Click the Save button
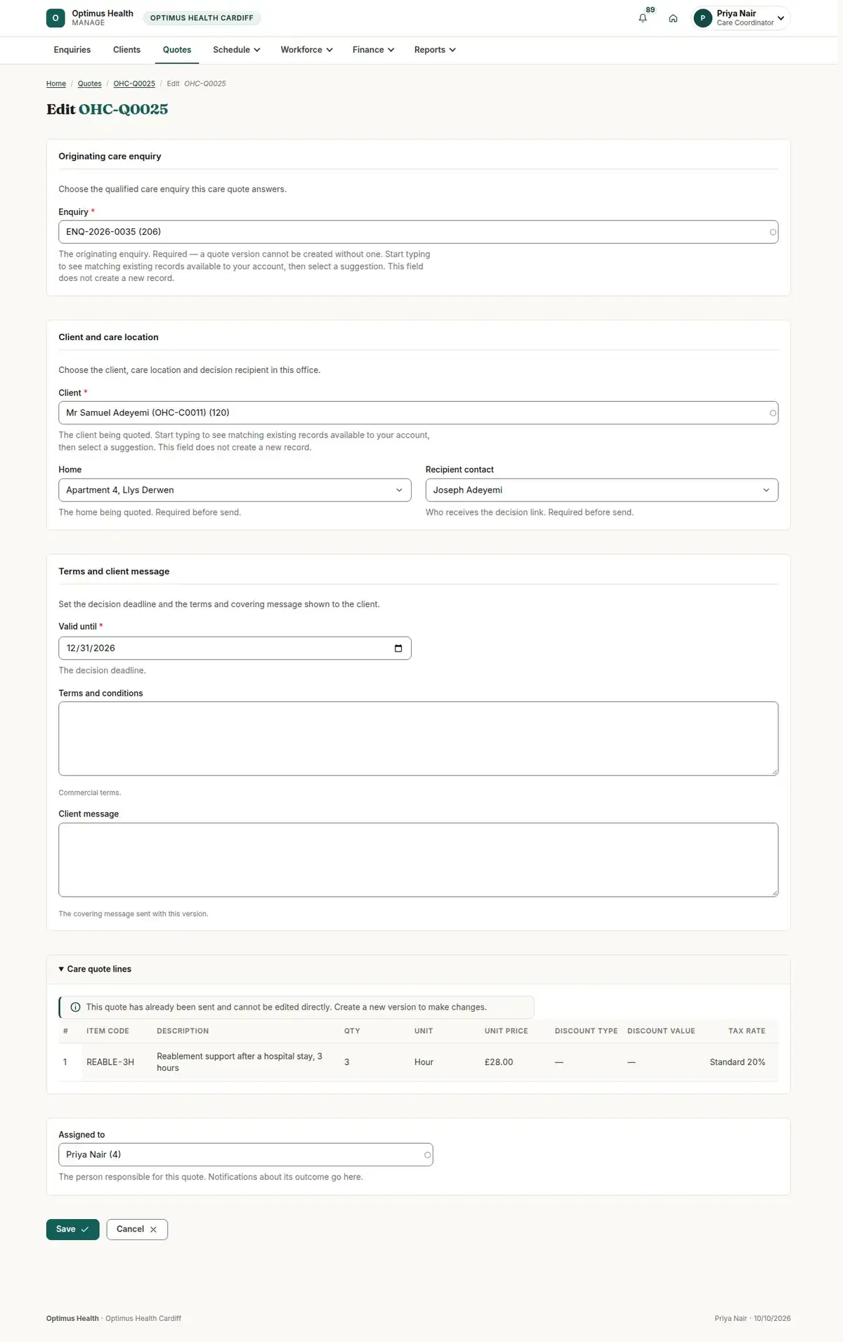 72,1230
